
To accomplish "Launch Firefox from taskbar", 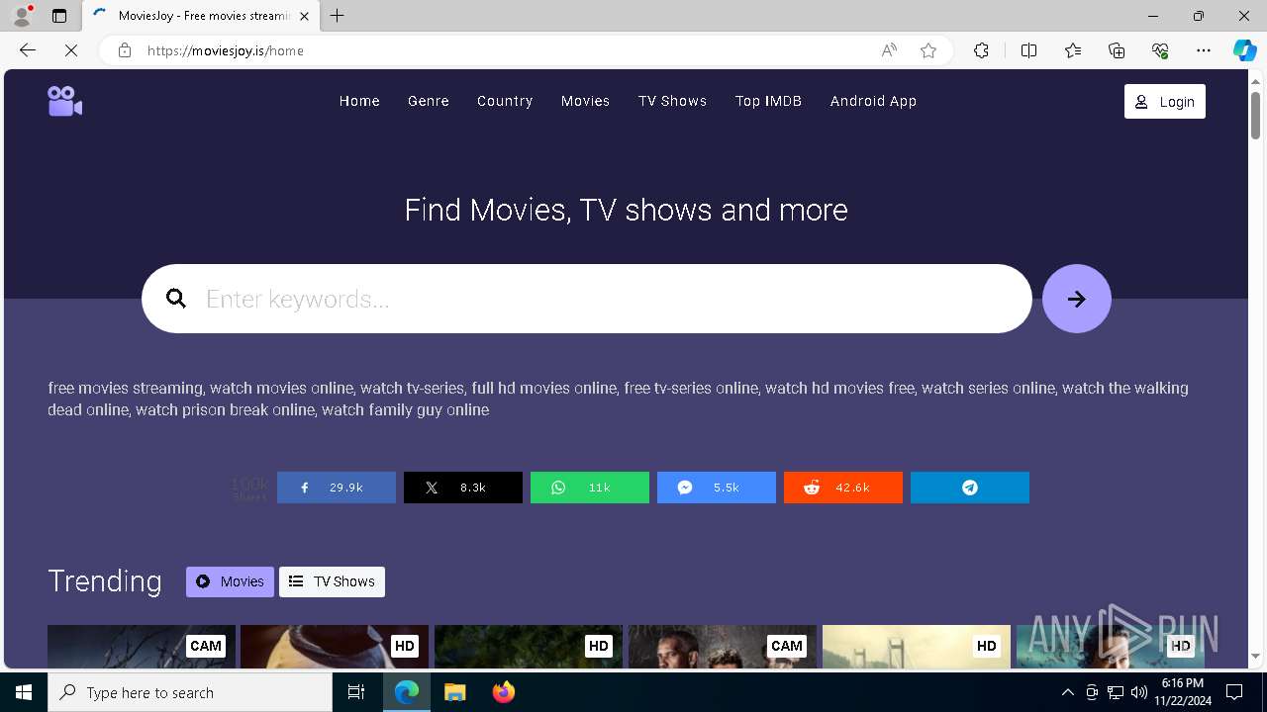I will pyautogui.click(x=503, y=692).
